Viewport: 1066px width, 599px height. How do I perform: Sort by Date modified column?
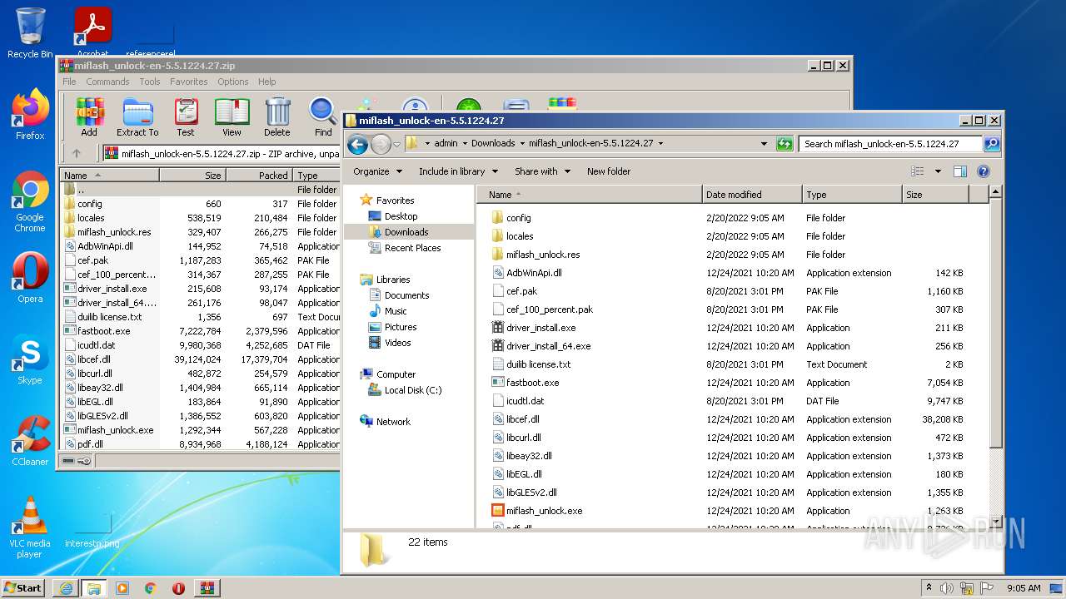click(x=752, y=195)
